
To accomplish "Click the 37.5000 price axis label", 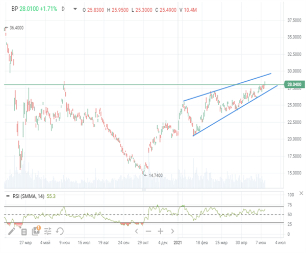I will click(294, 20).
